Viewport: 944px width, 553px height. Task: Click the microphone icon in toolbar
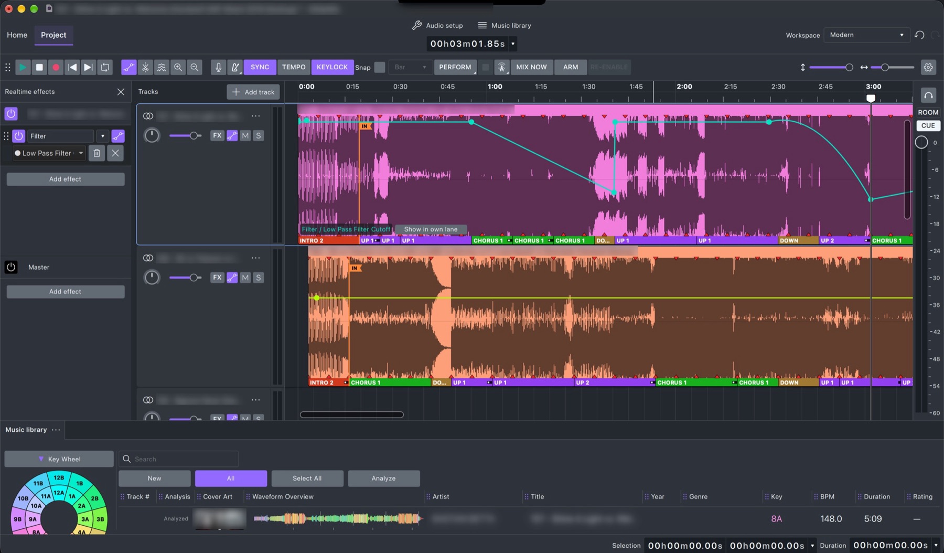click(x=218, y=67)
